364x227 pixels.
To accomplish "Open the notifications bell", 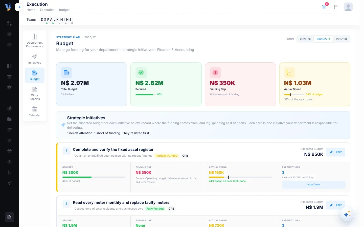I will pos(324,7).
